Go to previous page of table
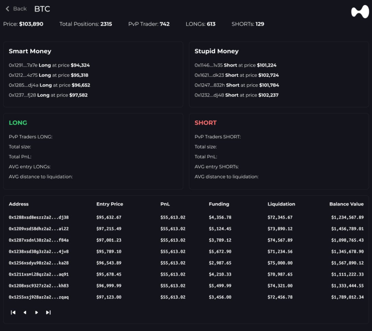The image size is (372, 331). pos(25,312)
